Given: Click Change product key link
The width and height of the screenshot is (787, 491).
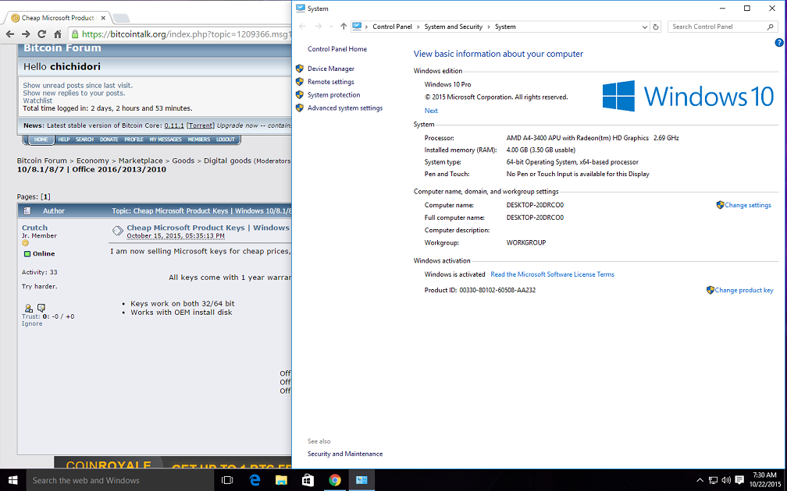Looking at the screenshot, I should [744, 290].
